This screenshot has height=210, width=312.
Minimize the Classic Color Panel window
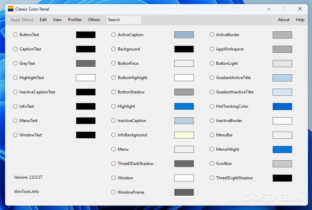(269, 9)
